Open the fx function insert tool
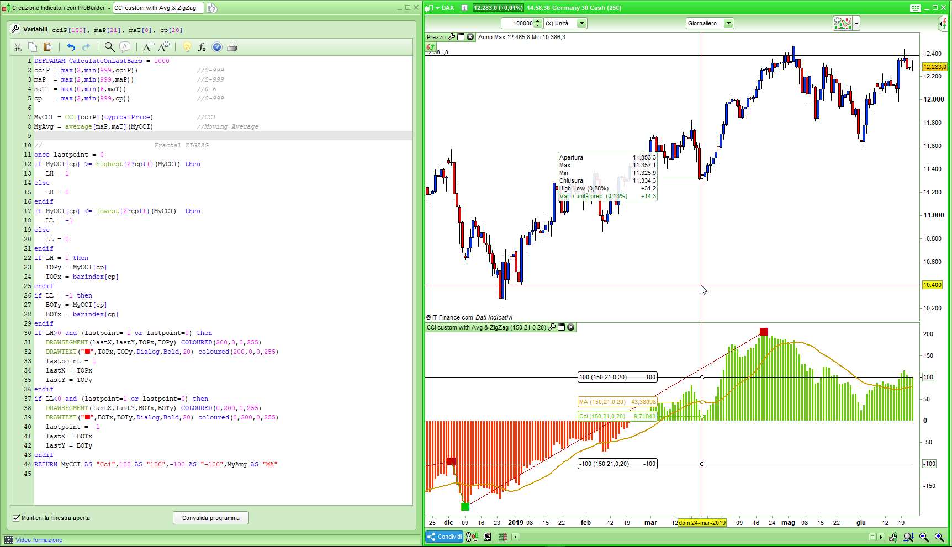Screen dimensions: 952x547 (202, 47)
